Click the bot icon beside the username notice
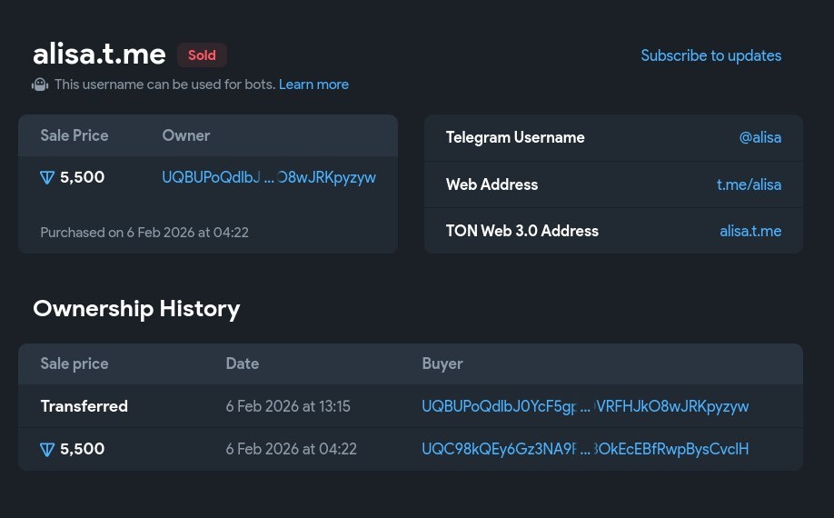Viewport: 834px width, 518px height. 40,85
